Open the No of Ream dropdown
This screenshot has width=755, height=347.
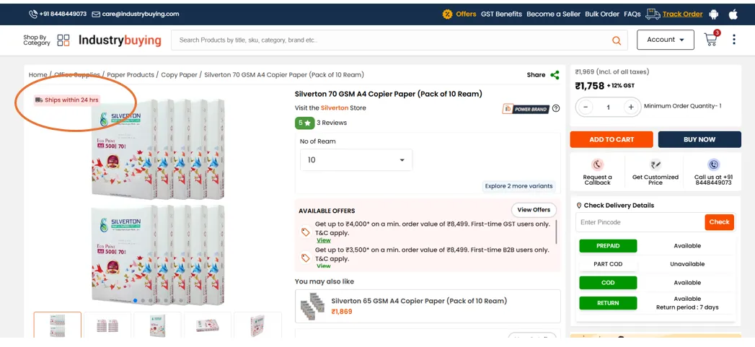[356, 160]
